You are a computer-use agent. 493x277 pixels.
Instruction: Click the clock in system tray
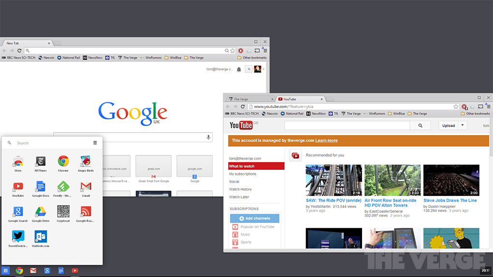(485, 270)
